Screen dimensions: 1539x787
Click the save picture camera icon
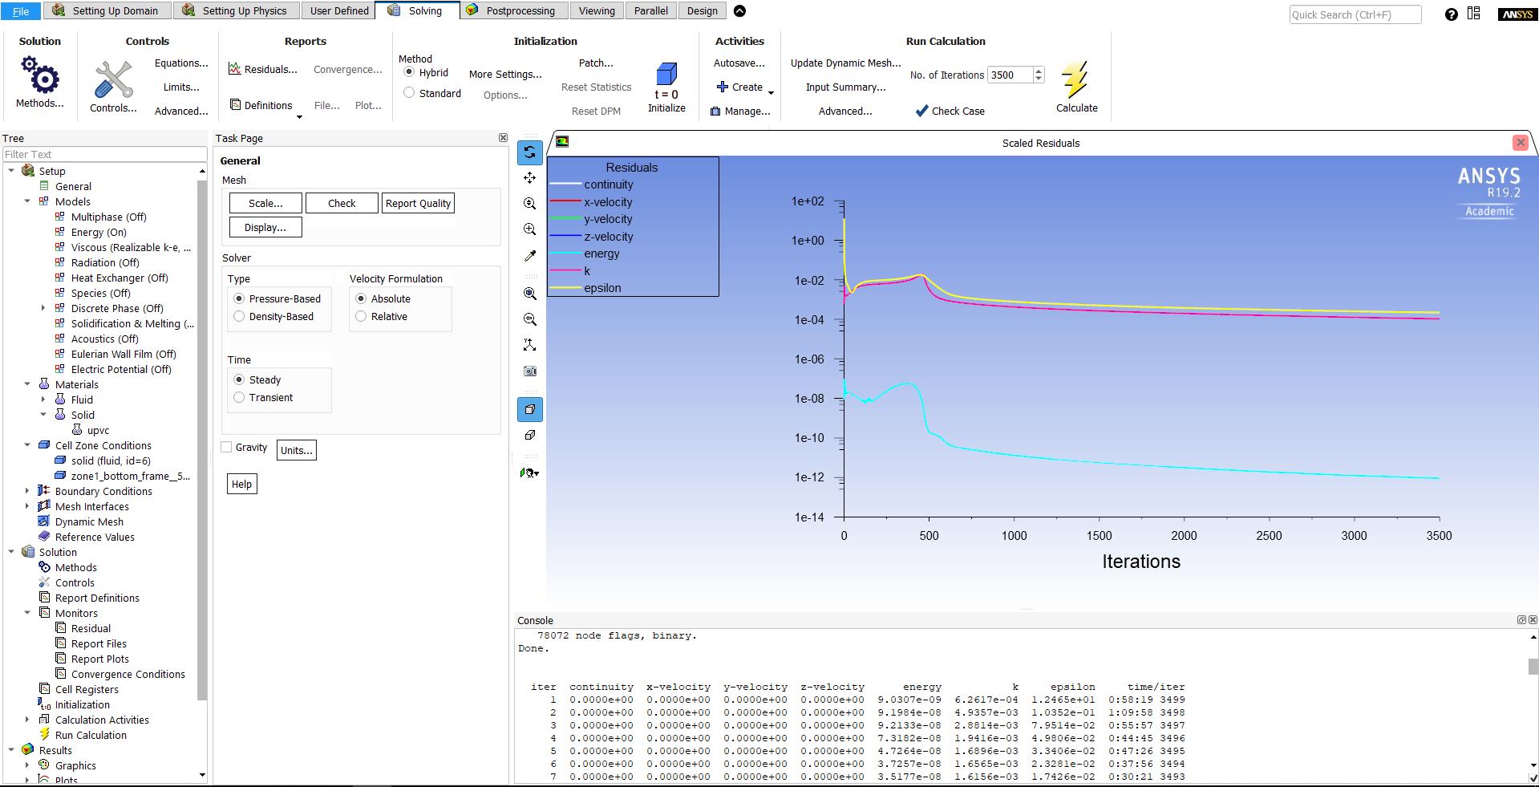530,371
